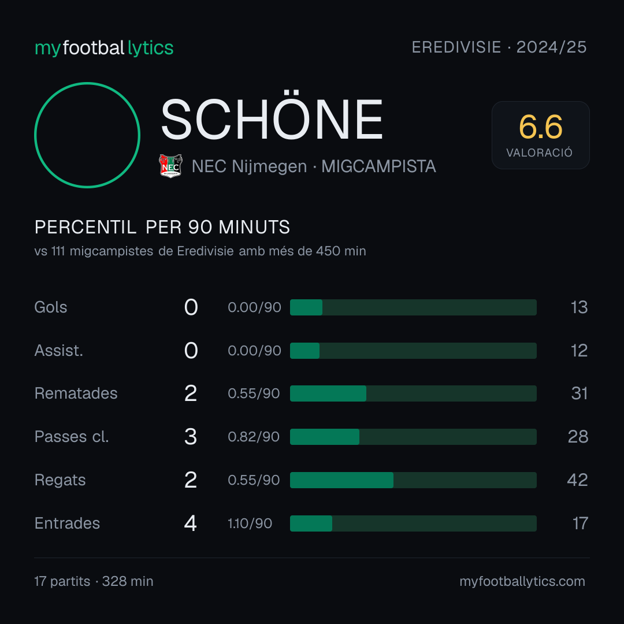Click the Assist. percentile bar
The image size is (624, 624).
coord(413,351)
